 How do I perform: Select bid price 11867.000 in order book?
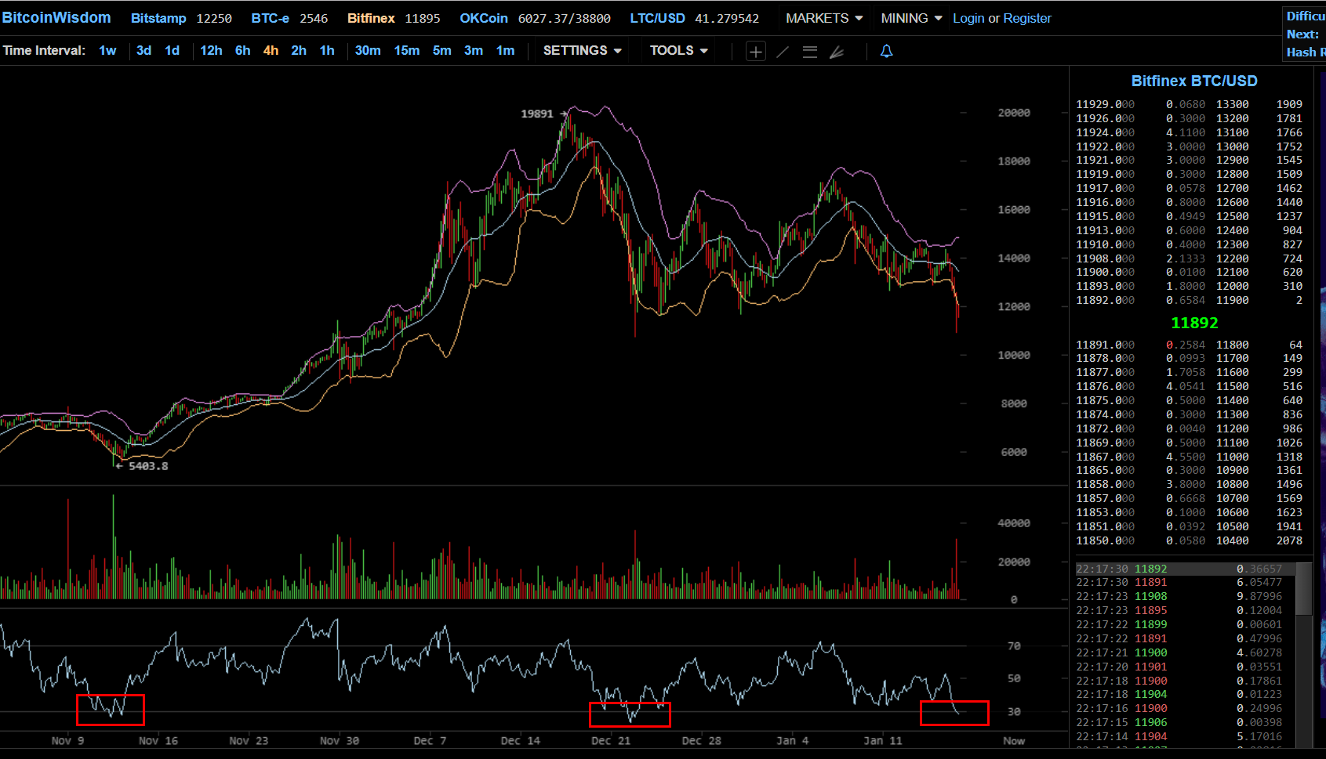[x=1105, y=457]
